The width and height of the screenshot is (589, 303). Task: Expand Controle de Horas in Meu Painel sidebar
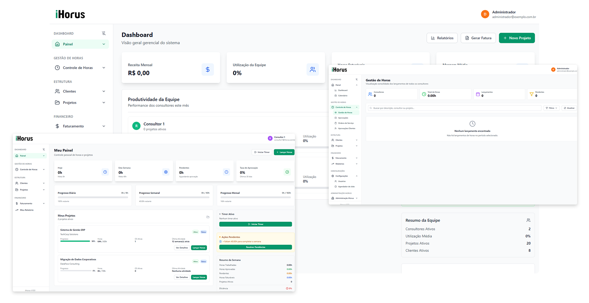pyautogui.click(x=44, y=170)
